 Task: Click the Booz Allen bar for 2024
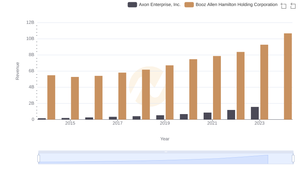tap(288, 76)
